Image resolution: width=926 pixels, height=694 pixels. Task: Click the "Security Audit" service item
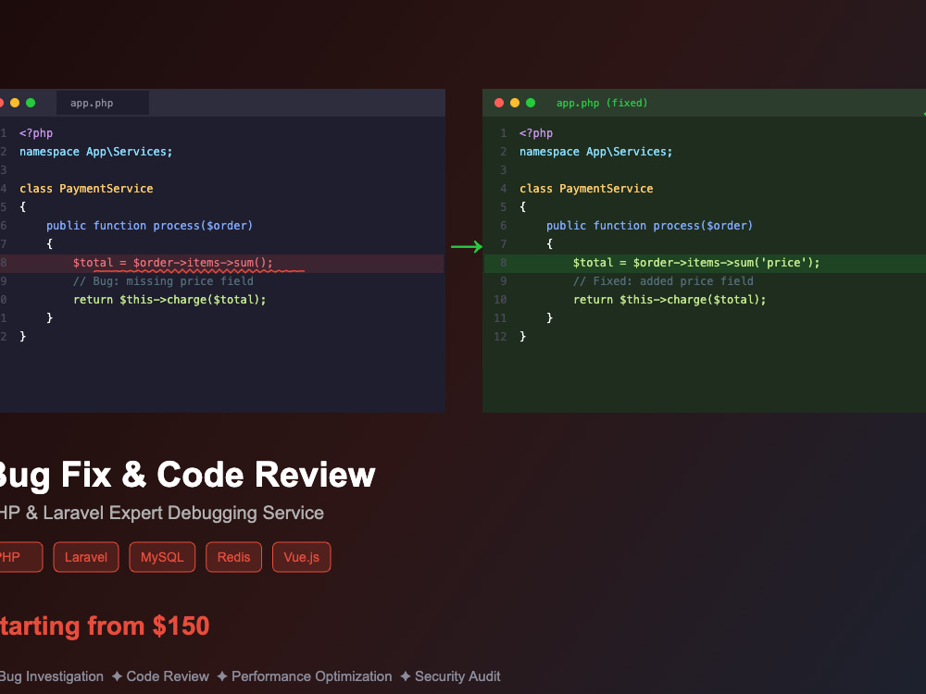(x=457, y=676)
